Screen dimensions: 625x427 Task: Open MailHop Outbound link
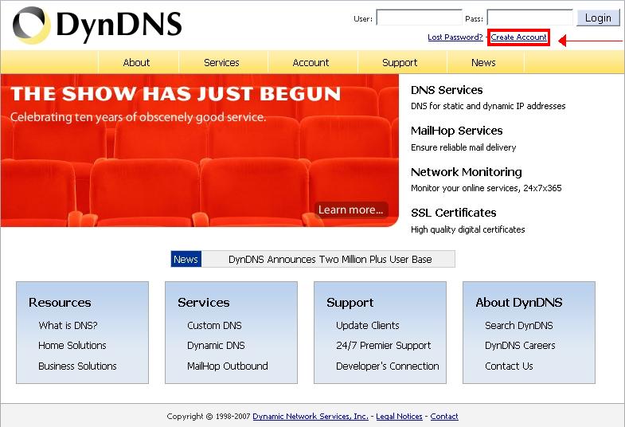pos(227,366)
